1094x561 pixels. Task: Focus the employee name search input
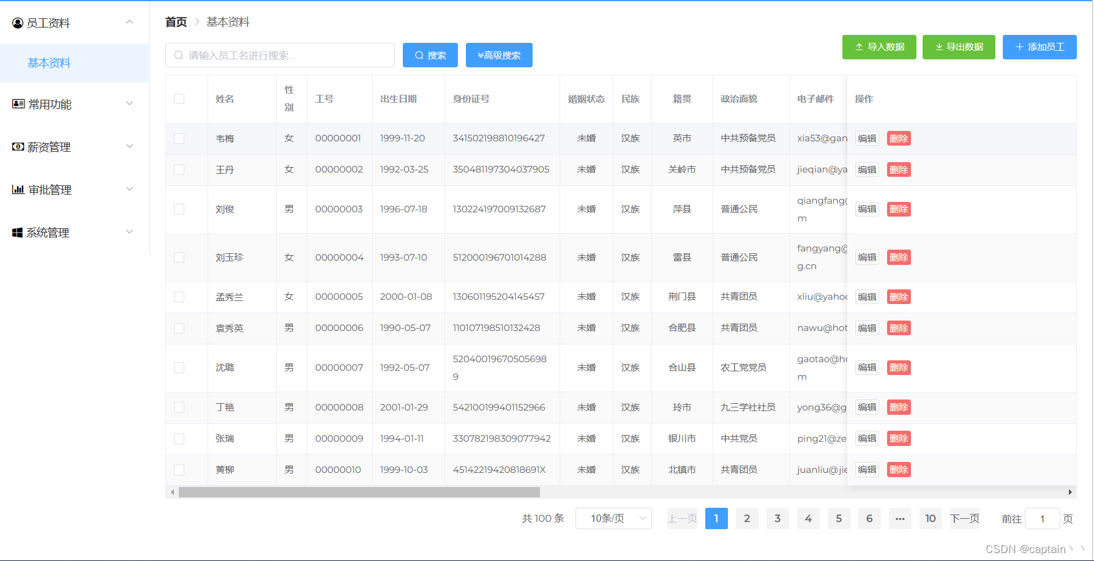coord(280,55)
